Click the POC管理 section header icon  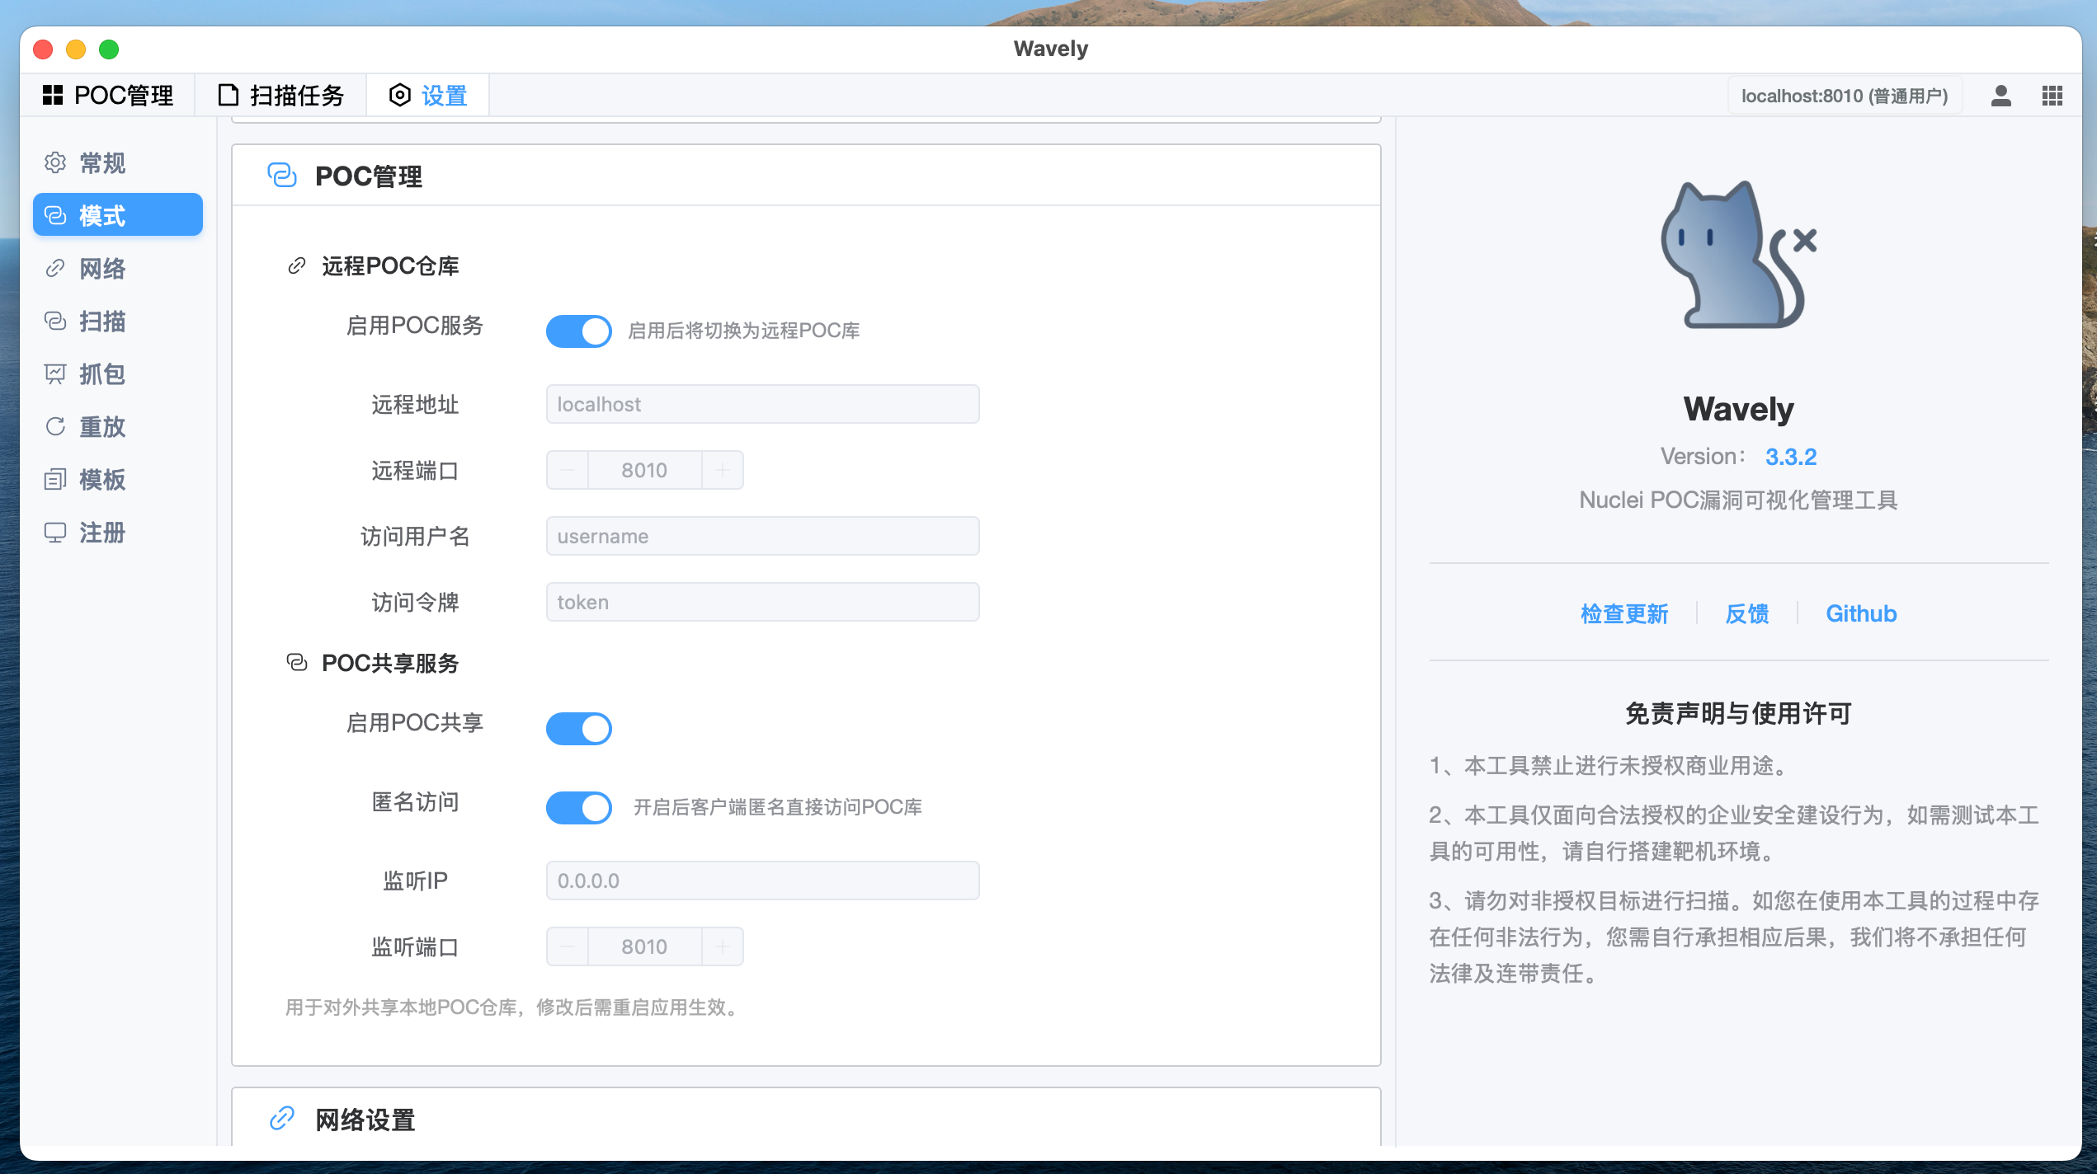point(282,176)
